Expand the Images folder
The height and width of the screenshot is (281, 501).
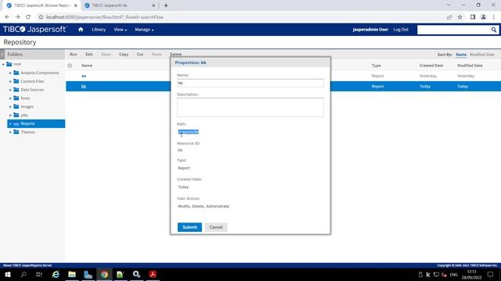point(10,107)
